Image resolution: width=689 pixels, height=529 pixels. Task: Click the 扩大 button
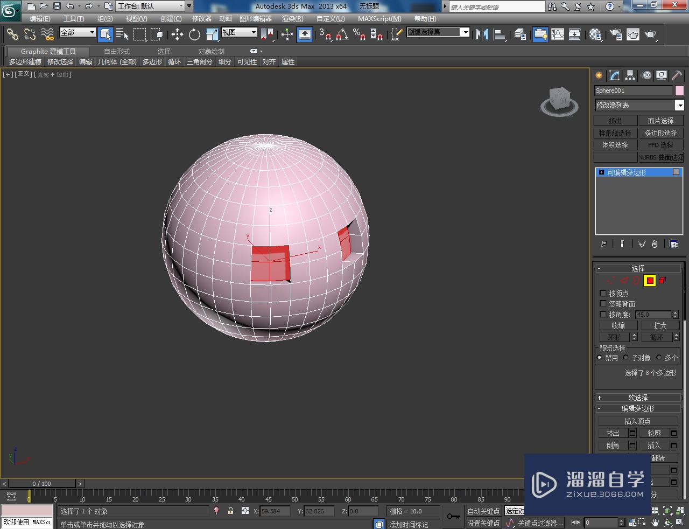[660, 325]
